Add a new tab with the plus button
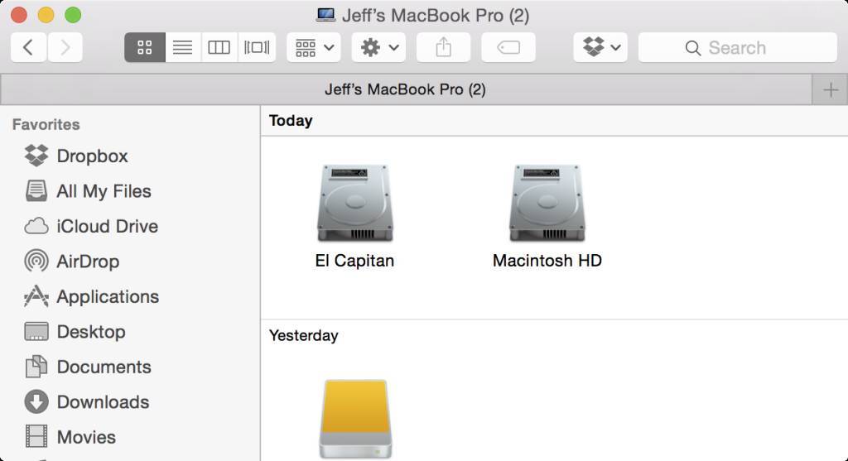This screenshot has height=461, width=848. (x=830, y=89)
